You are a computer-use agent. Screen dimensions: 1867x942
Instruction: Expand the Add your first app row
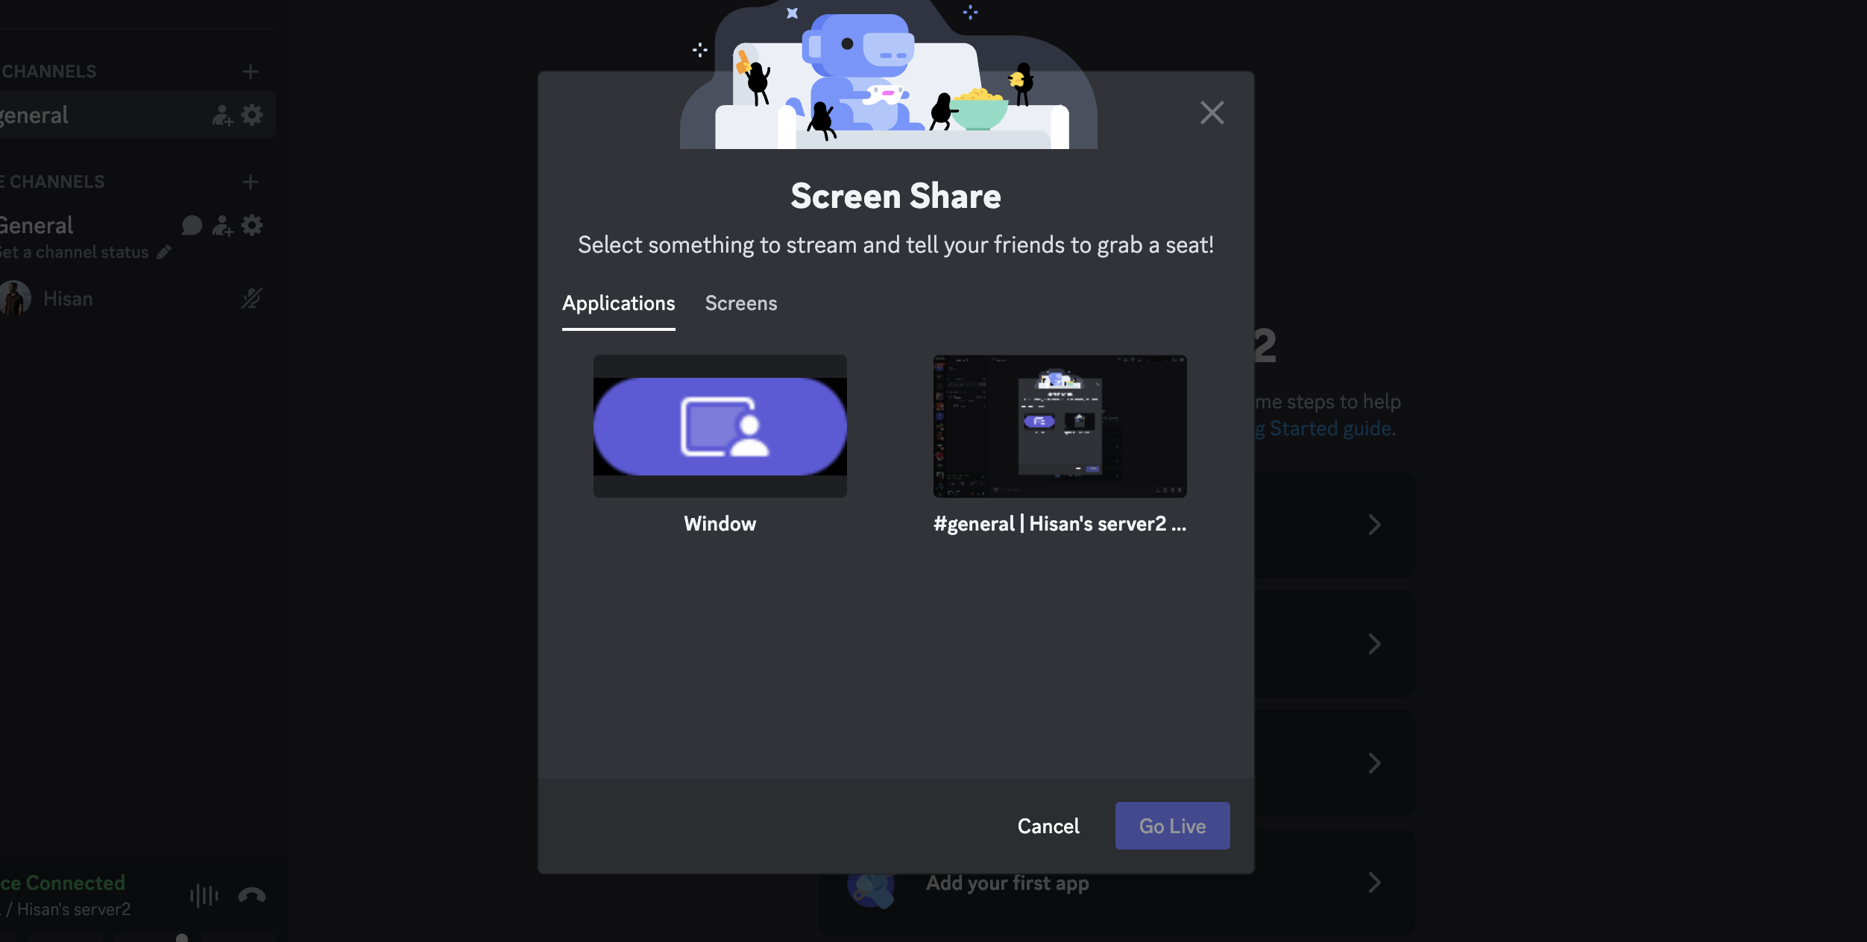(x=1374, y=882)
